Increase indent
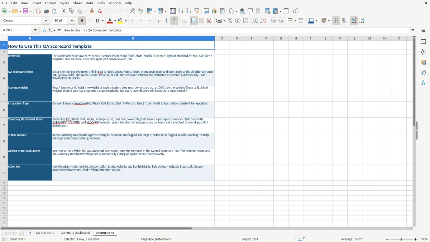 273,21
